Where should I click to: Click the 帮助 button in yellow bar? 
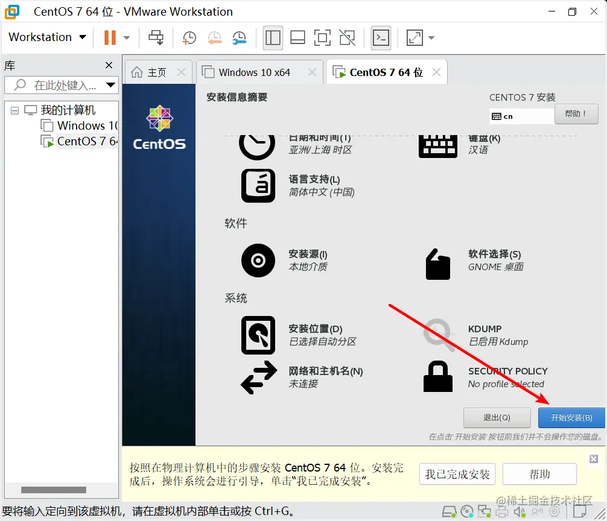pos(539,474)
